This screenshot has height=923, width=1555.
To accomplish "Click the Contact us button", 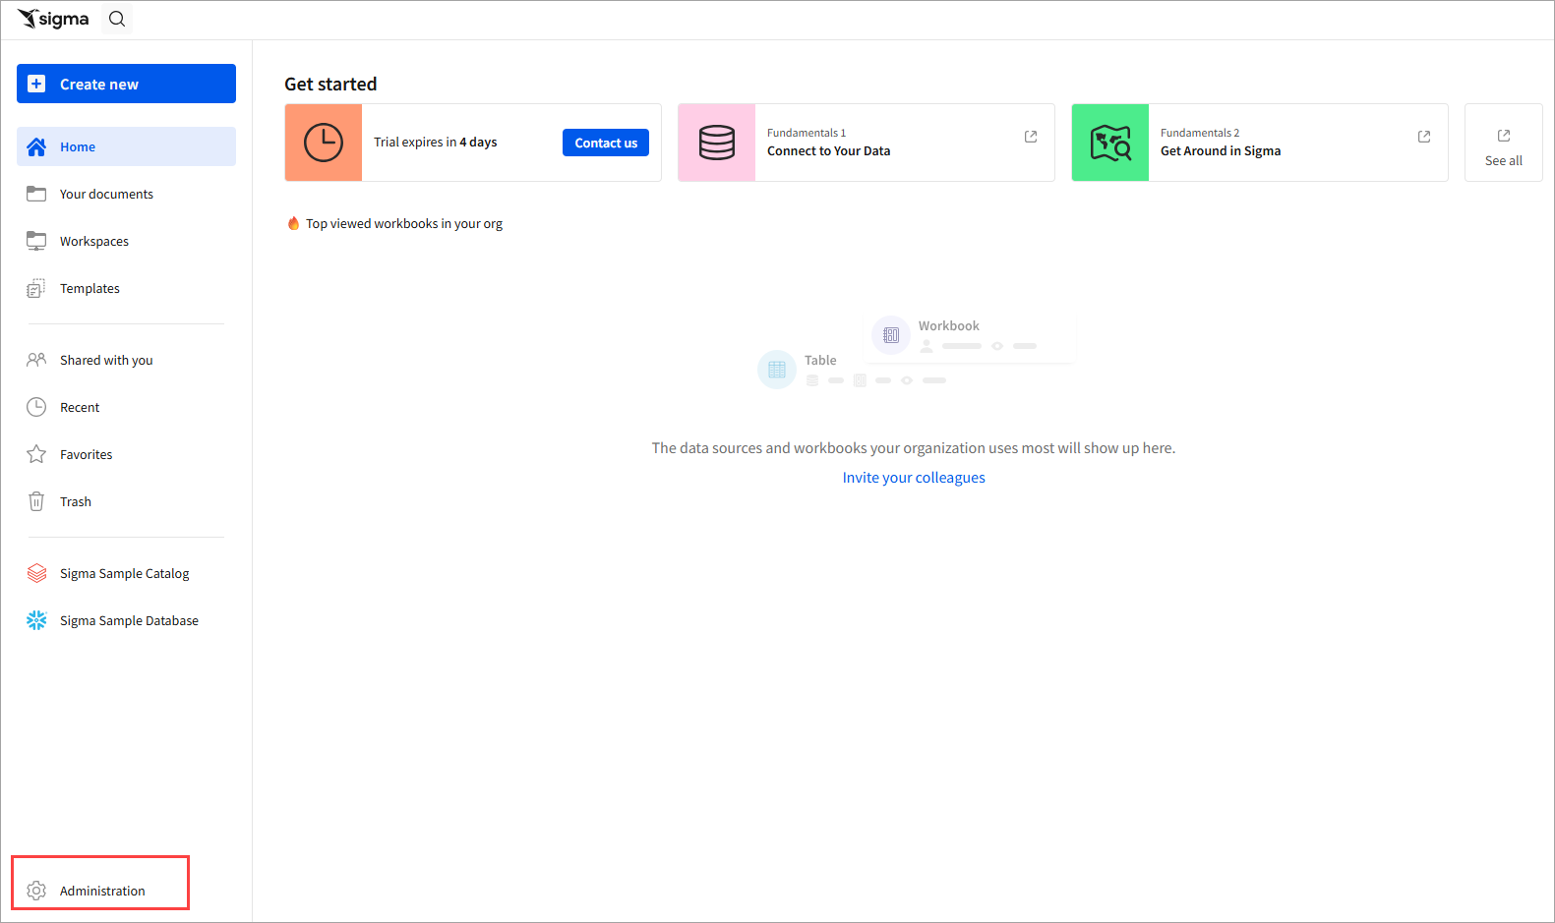I will 606,143.
